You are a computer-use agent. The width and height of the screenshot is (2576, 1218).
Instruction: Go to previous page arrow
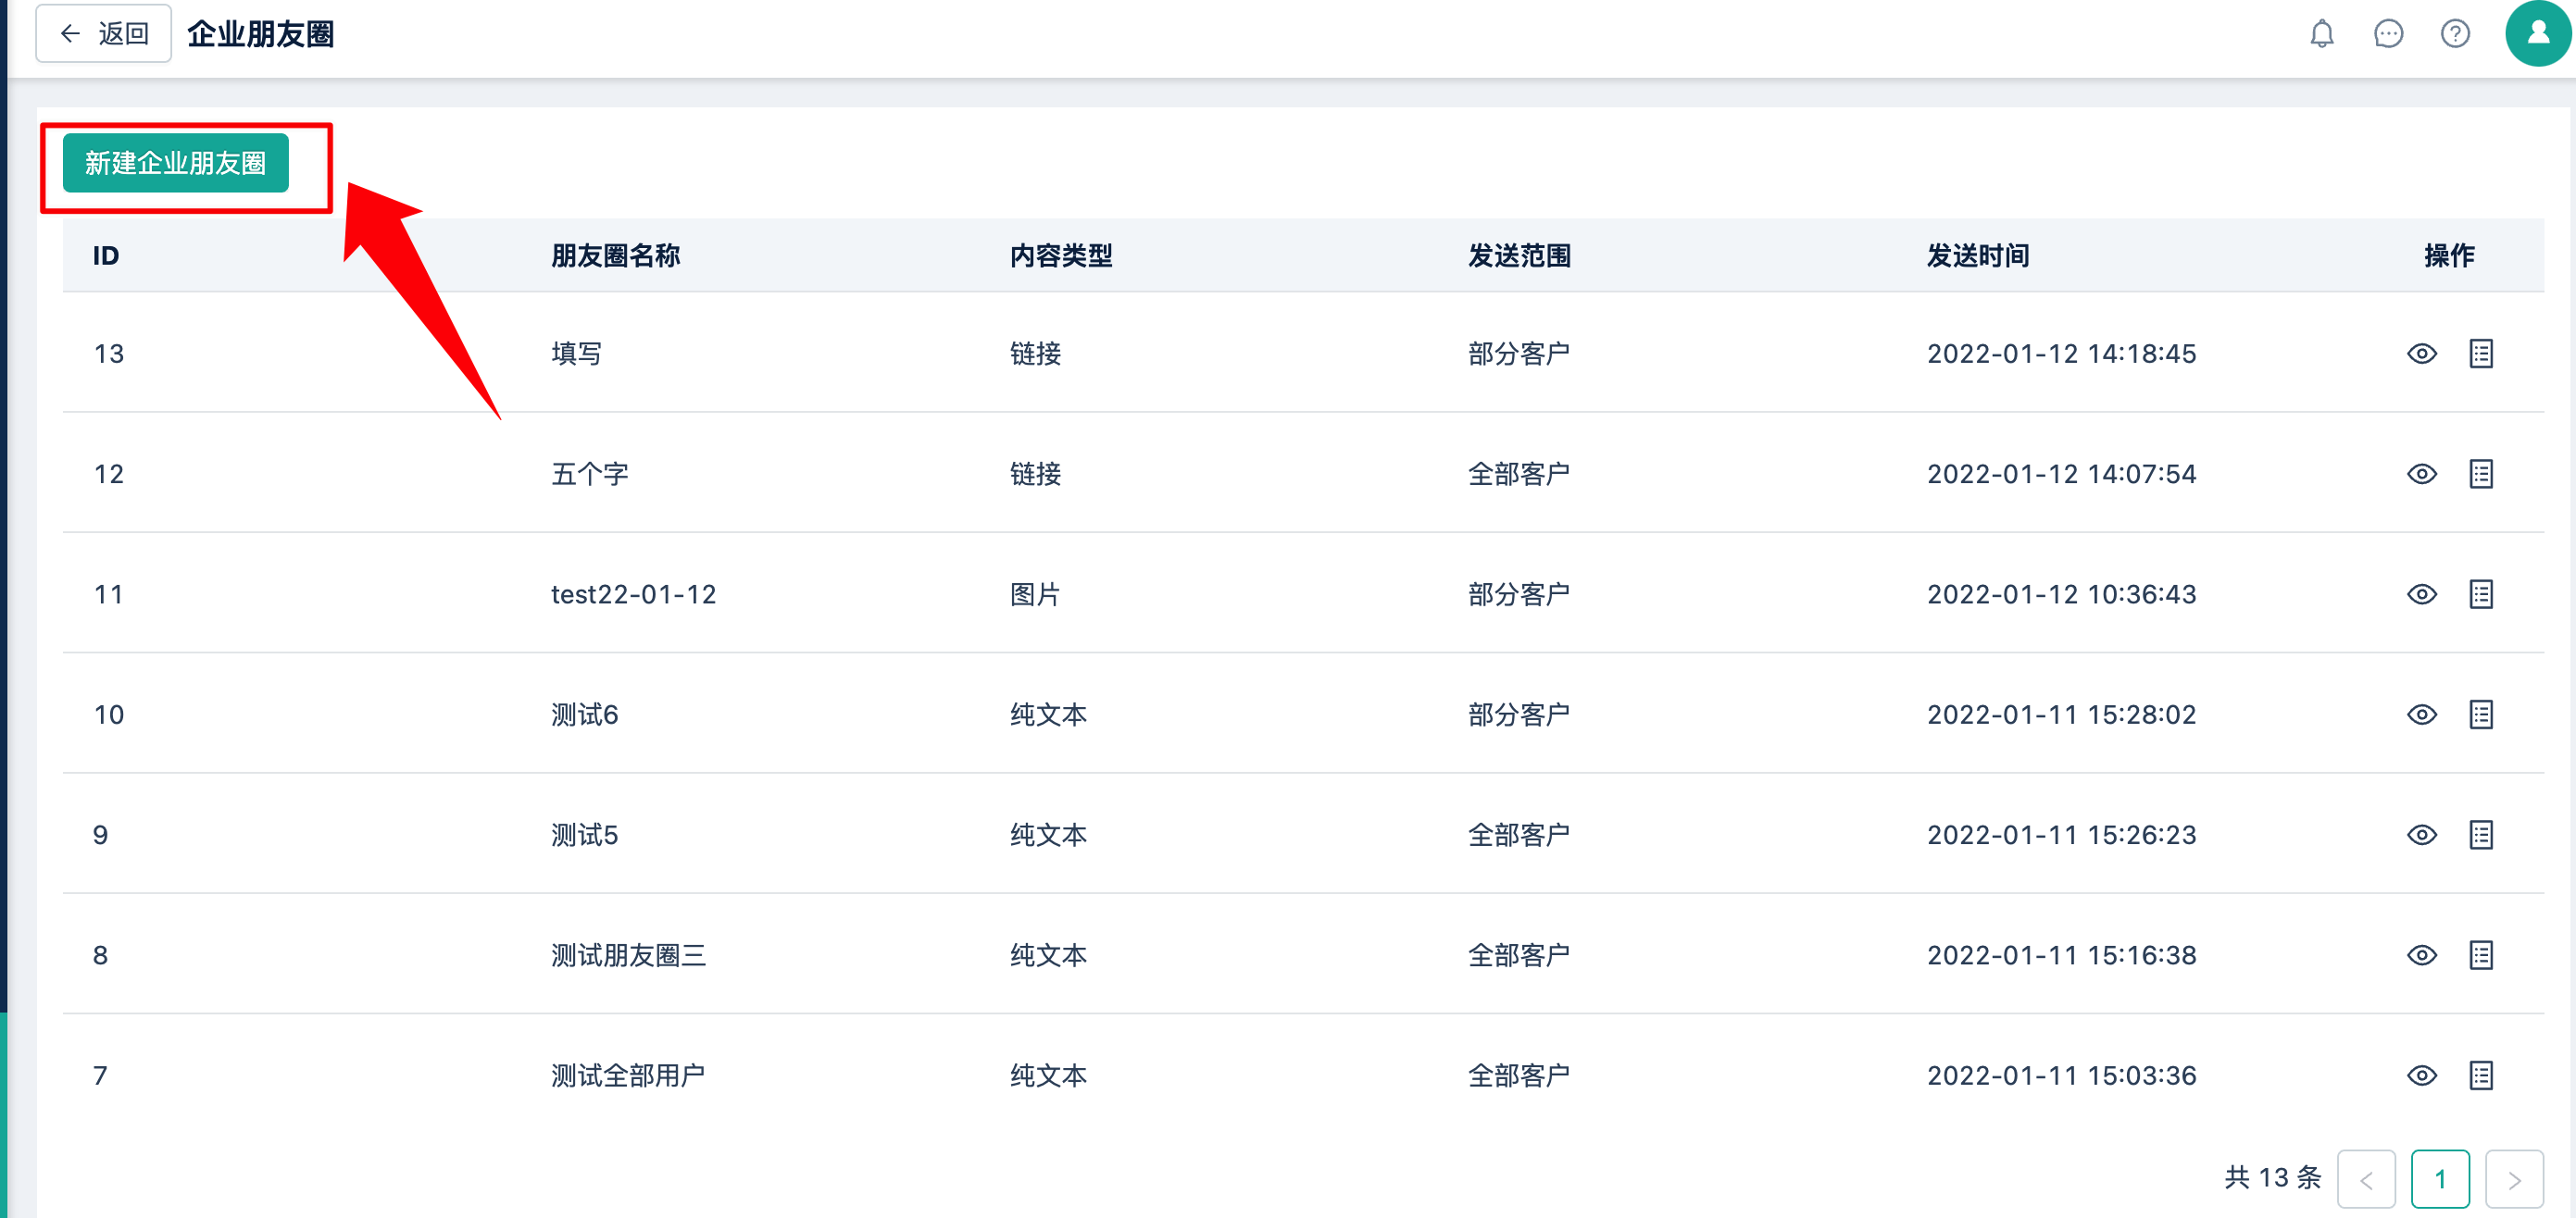[x=2365, y=1179]
